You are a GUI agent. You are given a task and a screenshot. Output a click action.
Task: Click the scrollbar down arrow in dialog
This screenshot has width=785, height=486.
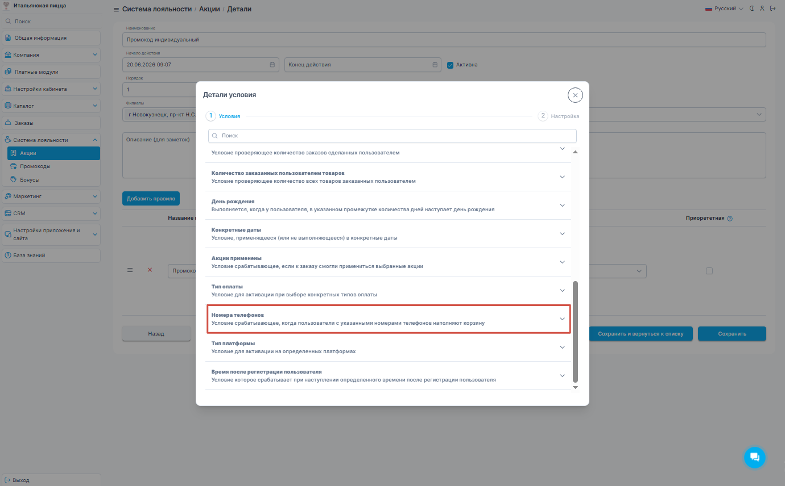point(575,387)
